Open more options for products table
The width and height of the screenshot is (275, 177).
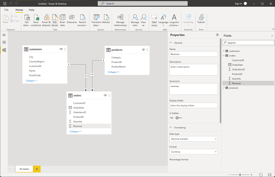[x=147, y=50]
